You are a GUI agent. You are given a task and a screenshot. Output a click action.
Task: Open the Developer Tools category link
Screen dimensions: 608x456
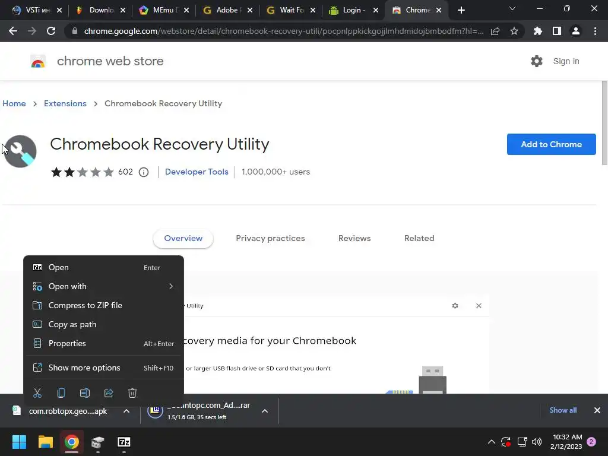point(197,172)
